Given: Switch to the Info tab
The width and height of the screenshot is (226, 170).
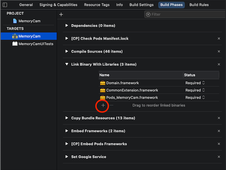Looking at the screenshot, I should tap(120, 5).
